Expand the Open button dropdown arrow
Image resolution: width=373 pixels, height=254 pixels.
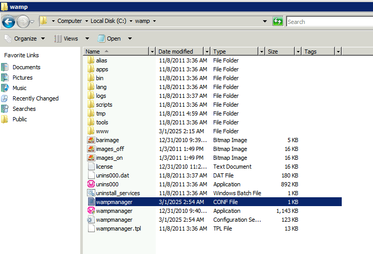tap(130, 39)
